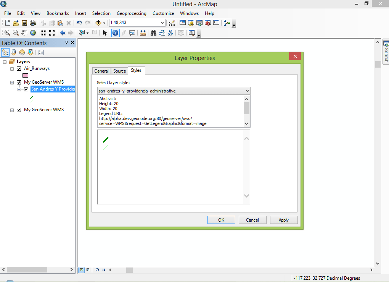Go back to previous extent arrow
This screenshot has width=389, height=282.
63,33
